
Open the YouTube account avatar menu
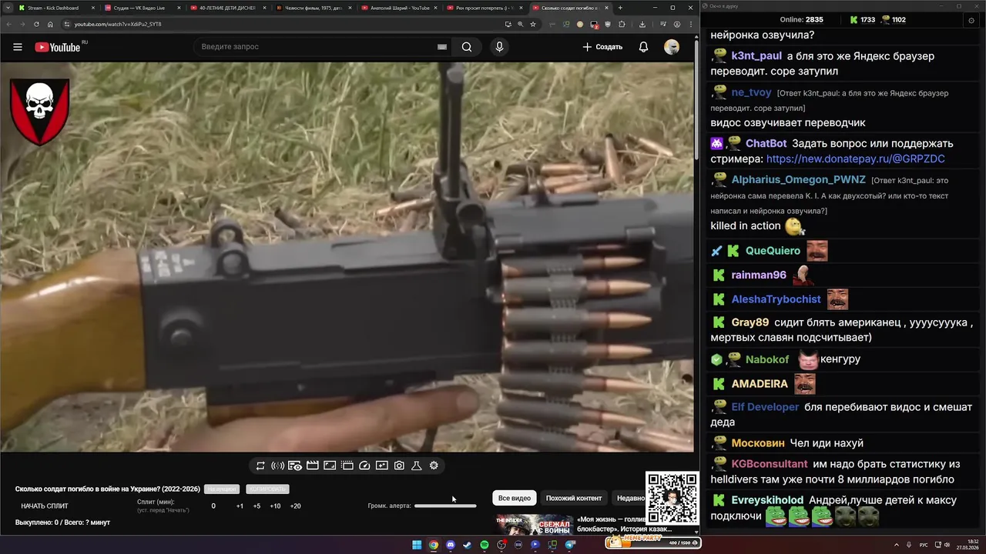672,47
